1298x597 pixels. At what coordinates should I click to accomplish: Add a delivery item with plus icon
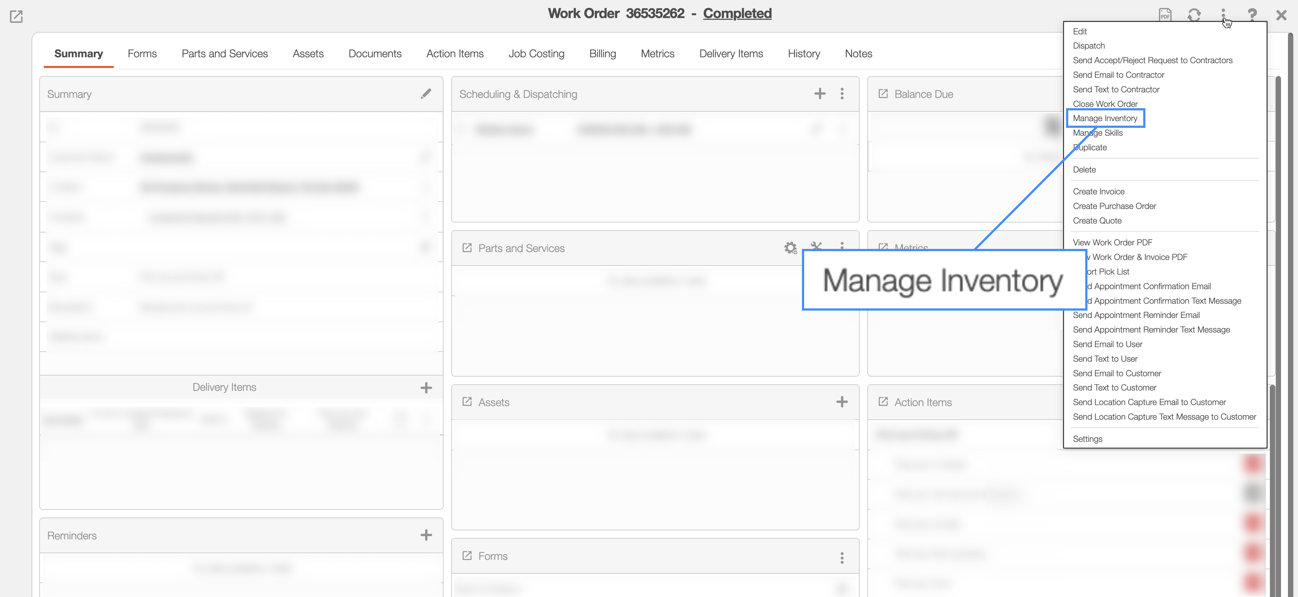coord(426,387)
